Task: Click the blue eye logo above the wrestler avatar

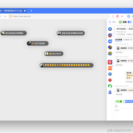Action: pyautogui.click(x=110, y=29)
